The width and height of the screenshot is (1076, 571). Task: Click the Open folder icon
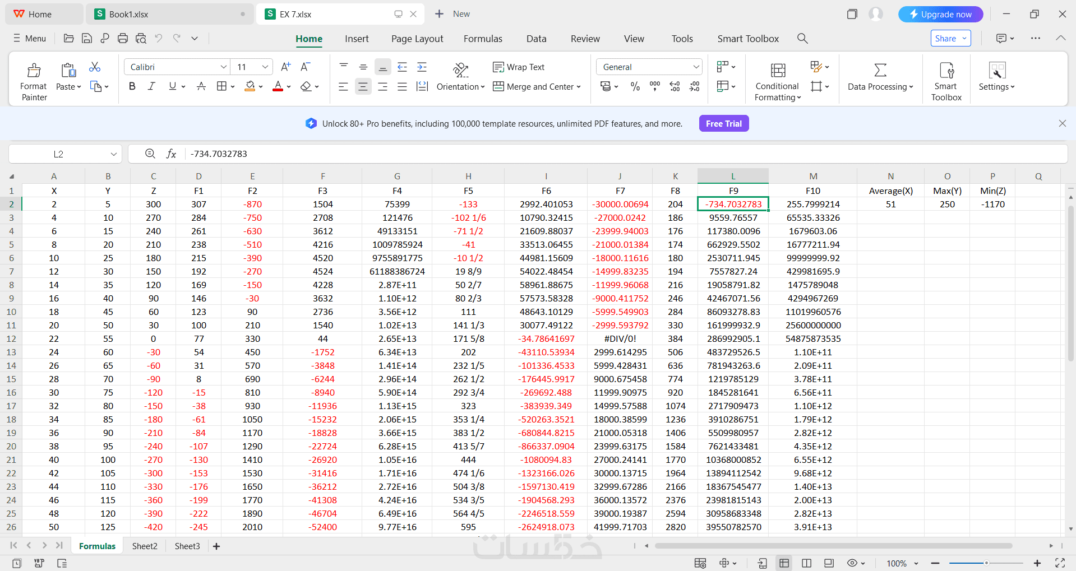click(69, 38)
